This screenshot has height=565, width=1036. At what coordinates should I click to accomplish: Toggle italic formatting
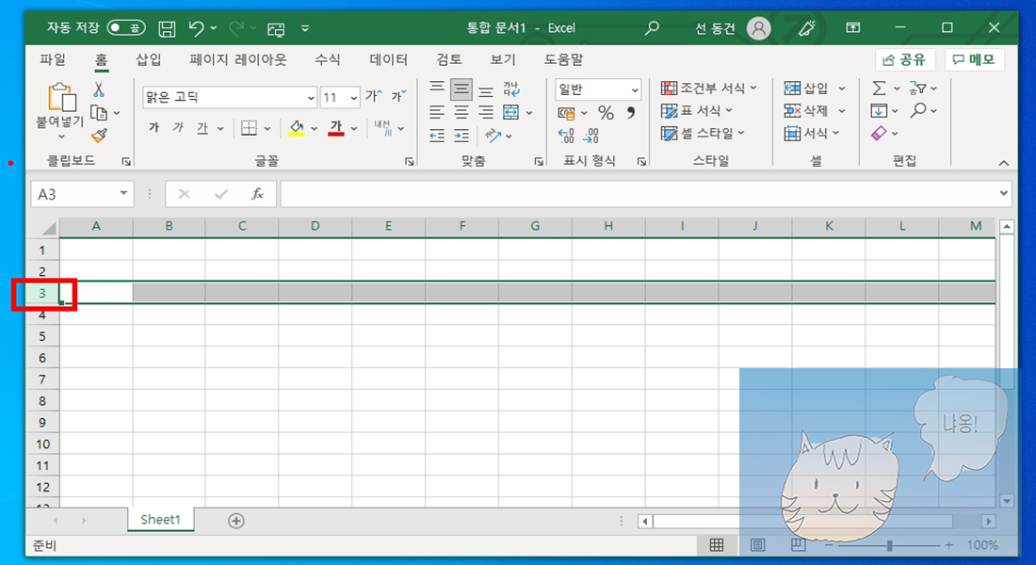click(x=178, y=127)
